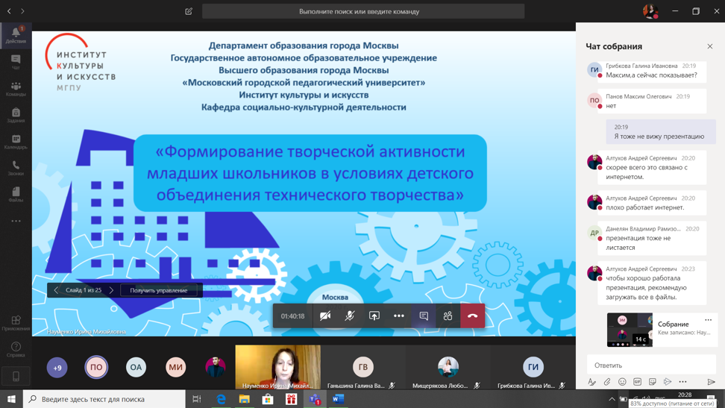Show more apps ellipsis in sidebar

pyautogui.click(x=16, y=221)
